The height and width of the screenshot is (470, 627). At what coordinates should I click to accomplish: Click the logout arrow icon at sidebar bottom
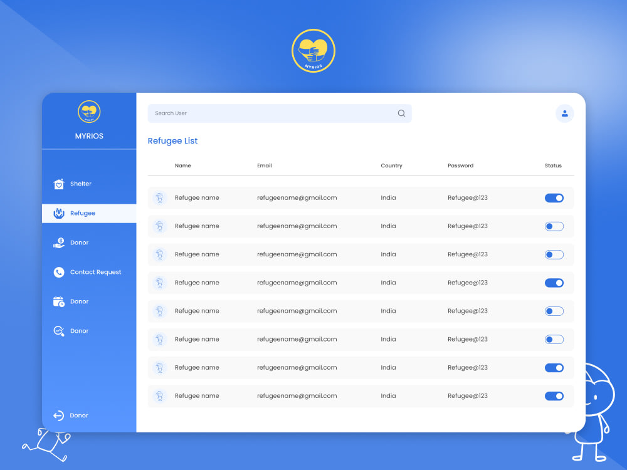pos(58,415)
